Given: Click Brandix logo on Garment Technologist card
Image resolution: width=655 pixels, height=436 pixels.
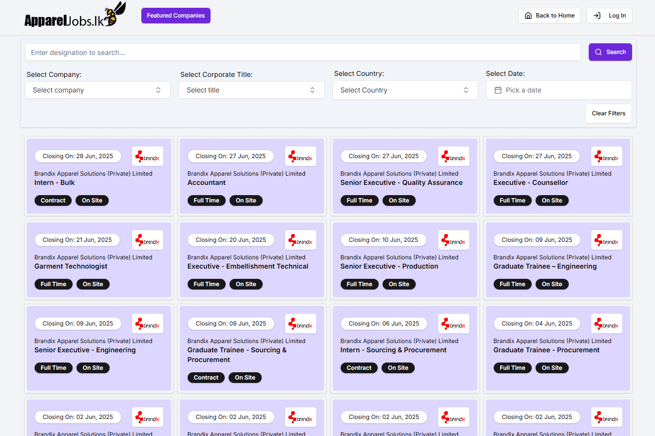Looking at the screenshot, I should [148, 240].
